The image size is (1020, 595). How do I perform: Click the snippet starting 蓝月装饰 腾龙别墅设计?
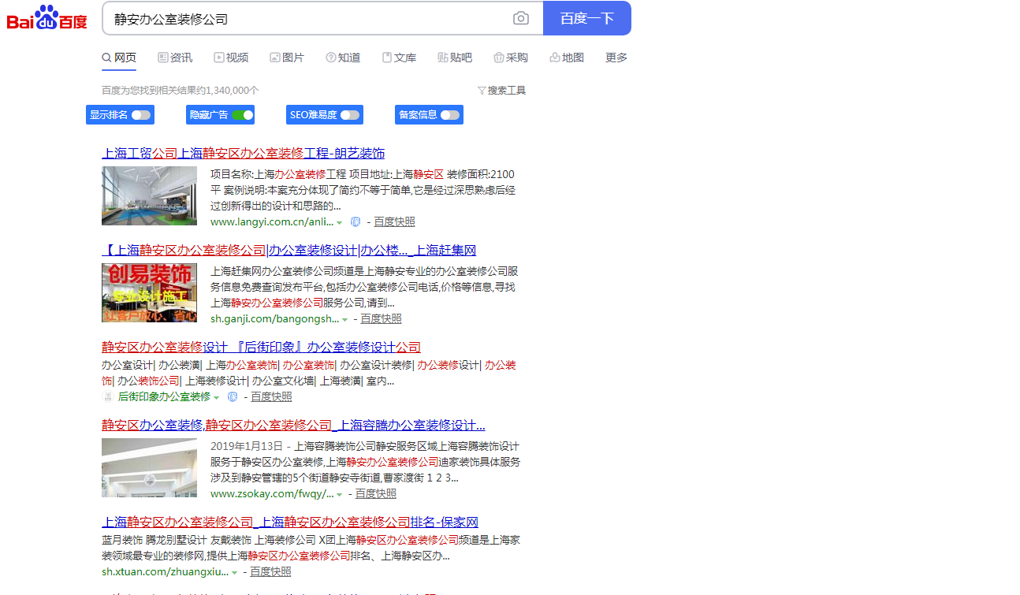(x=311, y=548)
